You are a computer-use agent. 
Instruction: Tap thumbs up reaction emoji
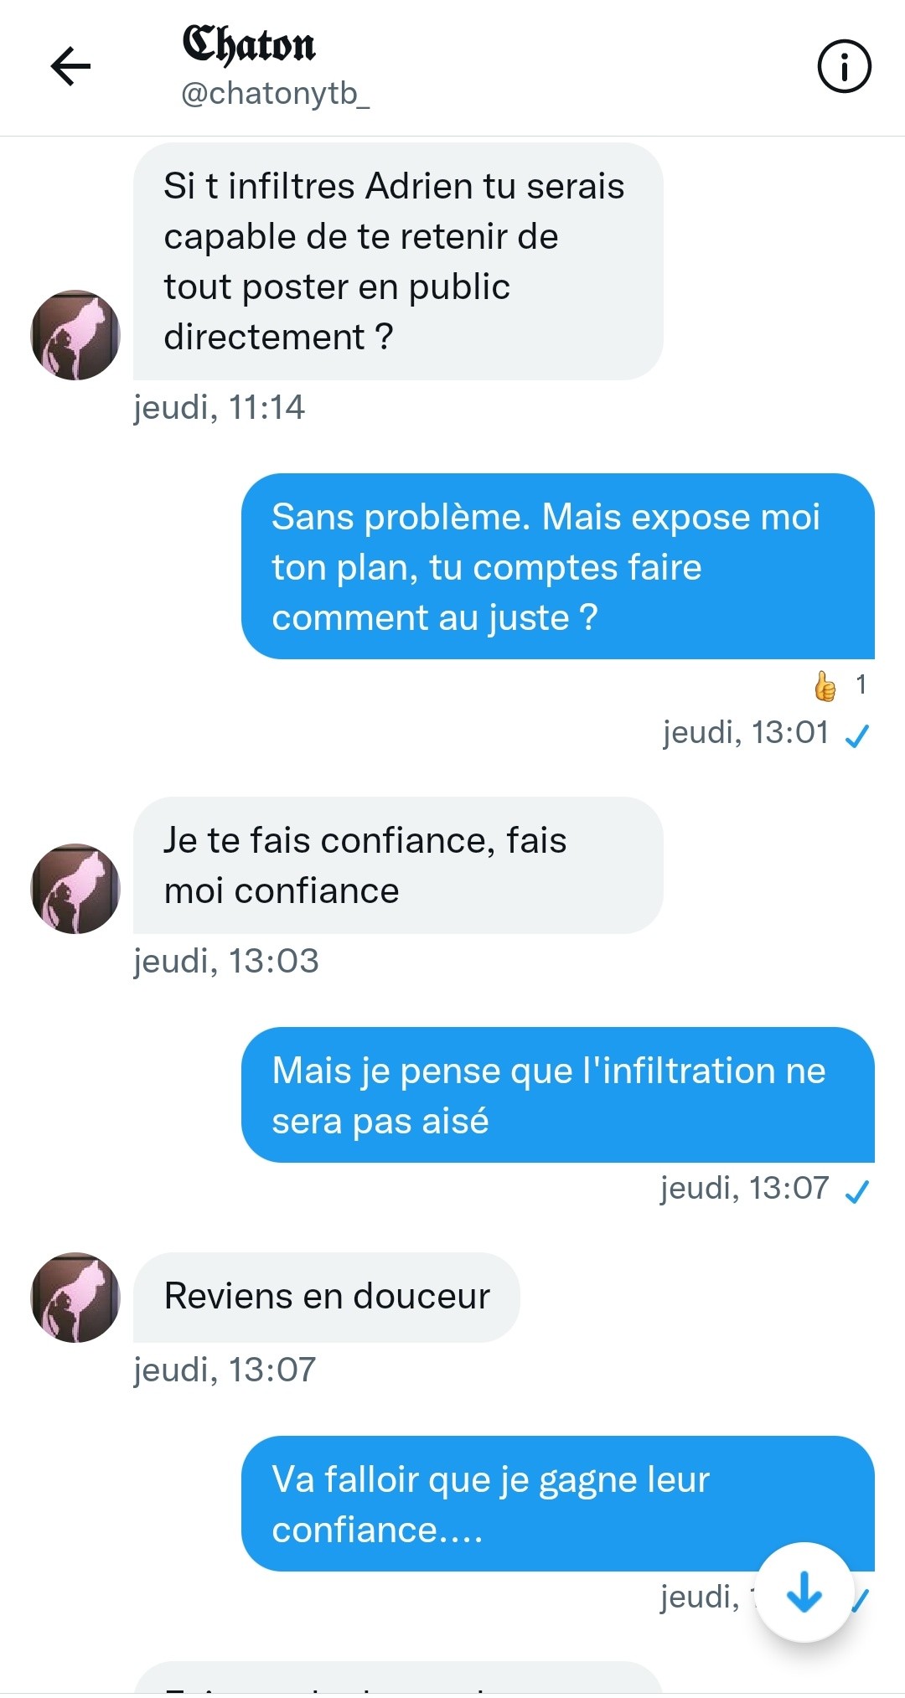(825, 686)
